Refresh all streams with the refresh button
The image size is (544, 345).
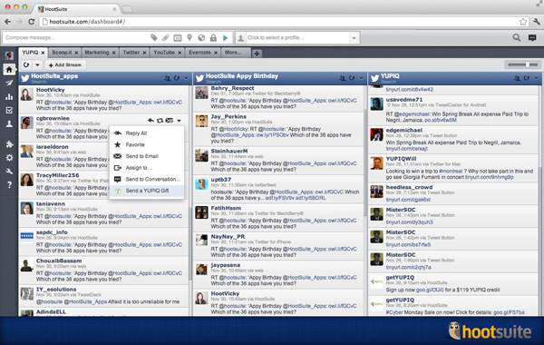pyautogui.click(x=26, y=64)
